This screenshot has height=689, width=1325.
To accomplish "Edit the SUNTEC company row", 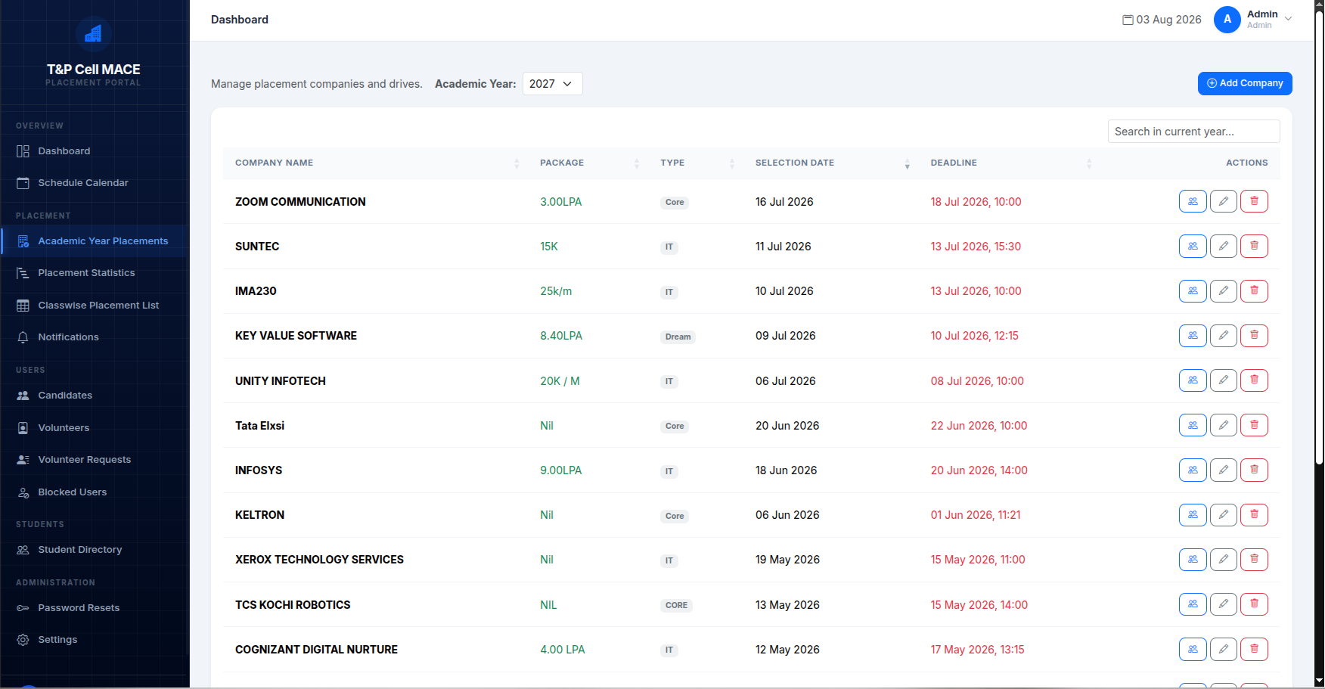I will (1224, 246).
